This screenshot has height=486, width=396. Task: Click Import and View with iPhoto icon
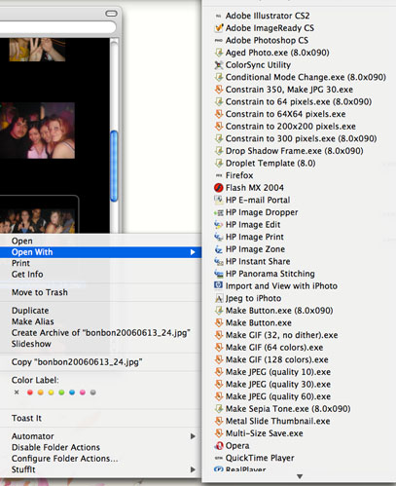tap(219, 285)
